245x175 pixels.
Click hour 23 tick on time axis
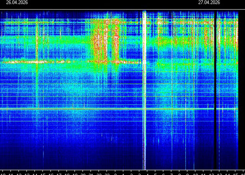click(108, 173)
